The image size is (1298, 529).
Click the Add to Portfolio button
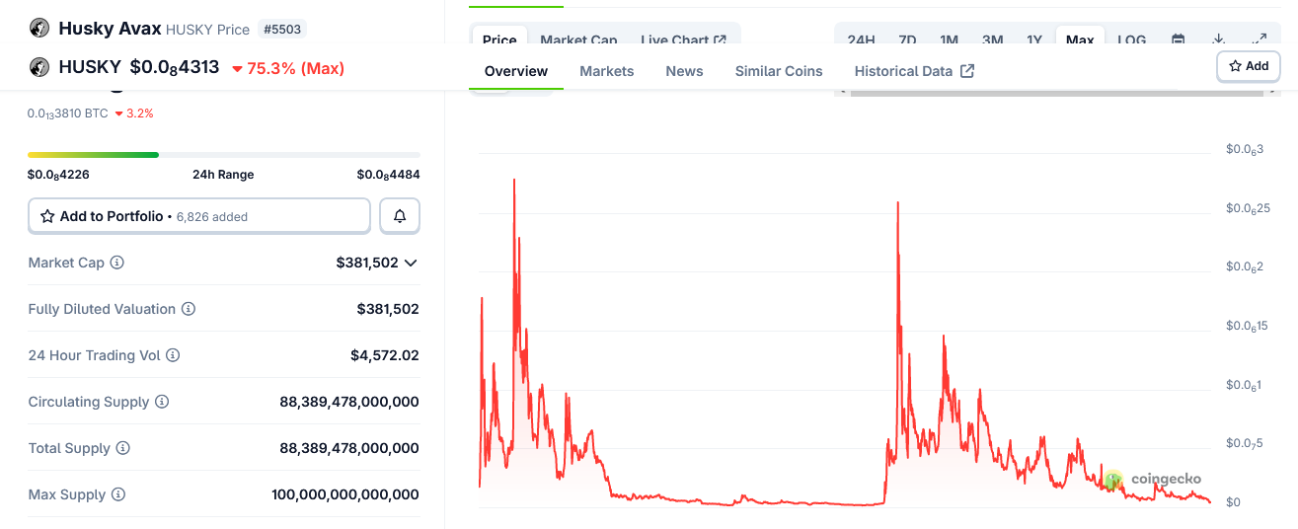(199, 216)
